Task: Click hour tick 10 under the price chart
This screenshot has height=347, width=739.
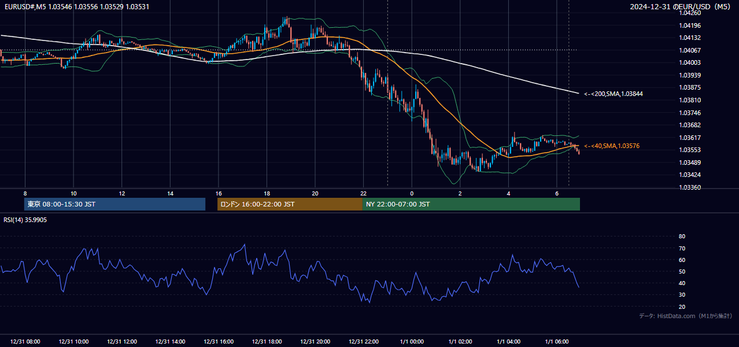Action: 73,193
